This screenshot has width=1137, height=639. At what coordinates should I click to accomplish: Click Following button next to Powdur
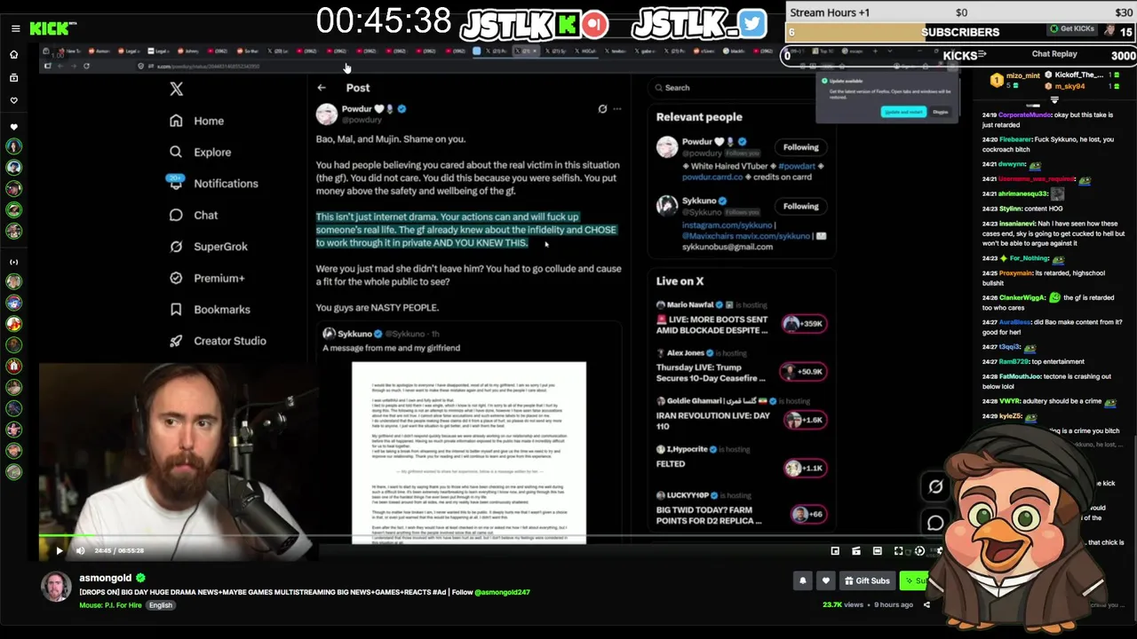tap(800, 147)
